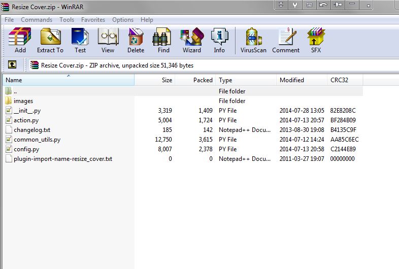The image size is (399, 269).
Task: Click packed value 1,409
Action: coord(206,111)
